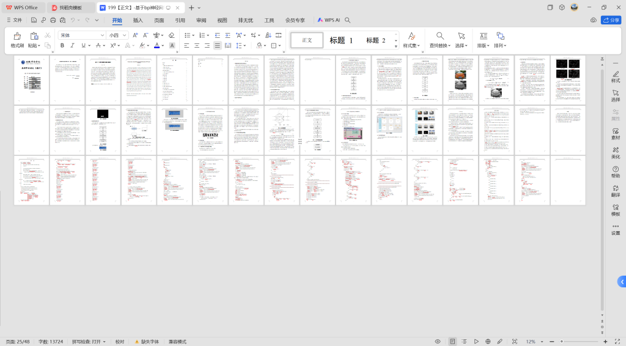Click the sort A-Z icon

(x=268, y=35)
